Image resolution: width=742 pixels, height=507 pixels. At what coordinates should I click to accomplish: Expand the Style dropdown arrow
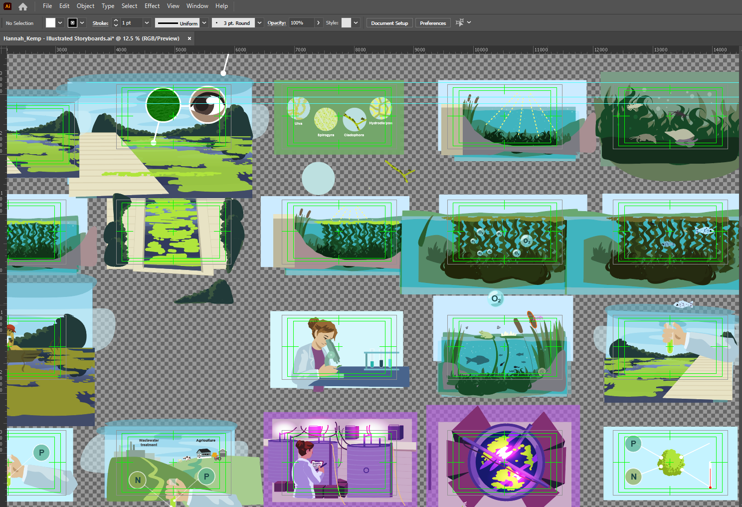[356, 23]
